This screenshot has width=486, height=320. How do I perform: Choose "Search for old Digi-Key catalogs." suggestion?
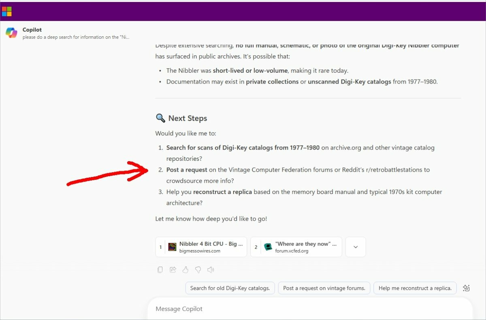(x=230, y=288)
